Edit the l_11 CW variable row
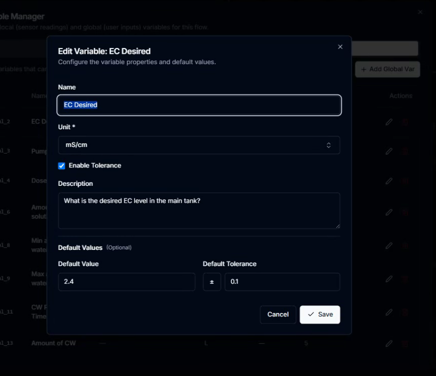The width and height of the screenshot is (436, 376). (x=389, y=312)
